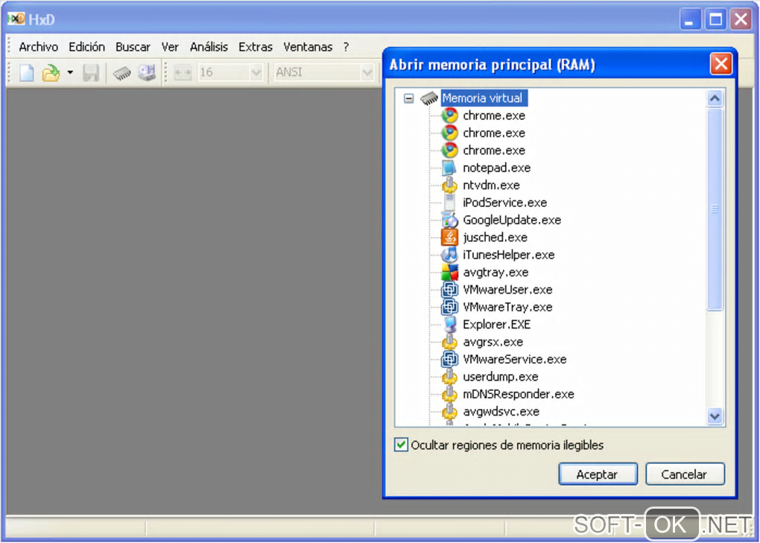Click the ntvdm.exe process icon
Screen dimensions: 760x543
[449, 185]
